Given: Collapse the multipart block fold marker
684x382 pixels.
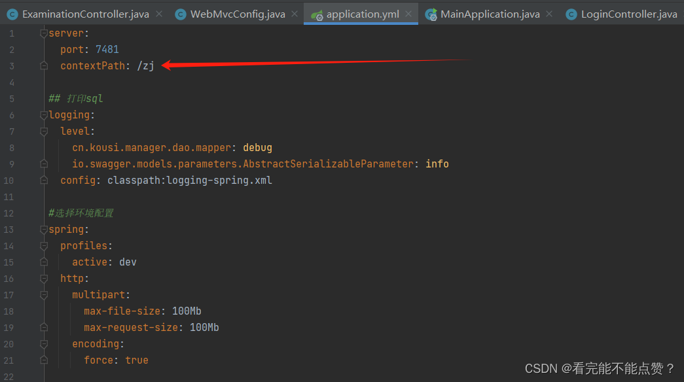Looking at the screenshot, I should point(44,295).
